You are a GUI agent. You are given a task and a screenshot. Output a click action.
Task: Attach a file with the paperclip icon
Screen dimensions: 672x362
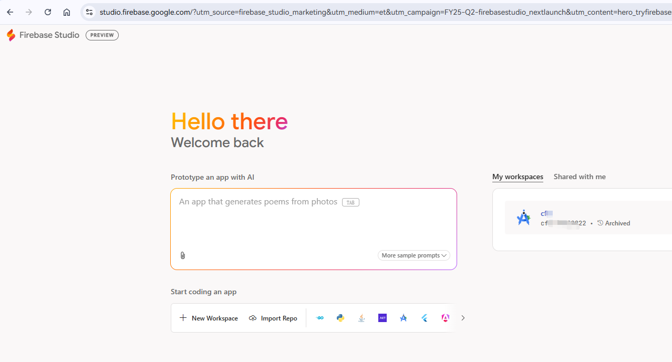click(x=183, y=255)
